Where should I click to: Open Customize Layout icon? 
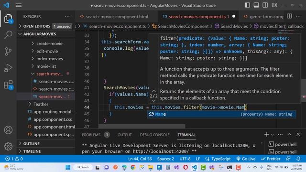coord(274,5)
